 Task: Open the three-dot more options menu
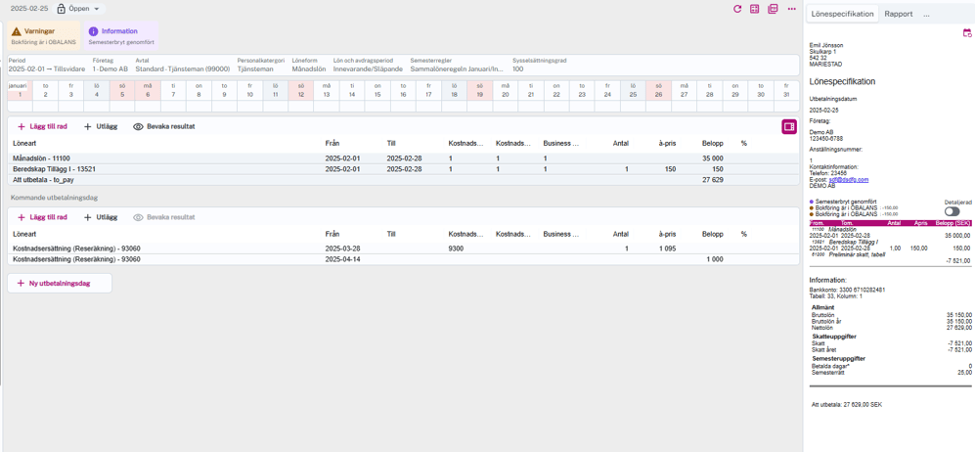click(x=791, y=9)
